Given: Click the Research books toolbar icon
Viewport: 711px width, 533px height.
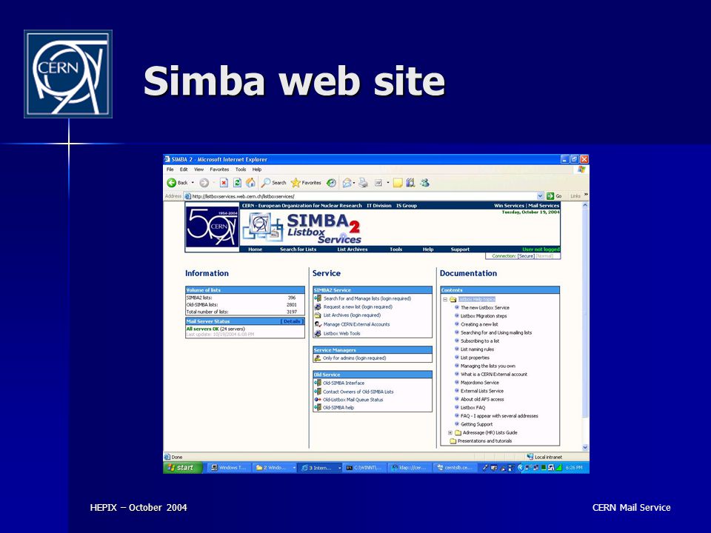Looking at the screenshot, I should click(x=410, y=183).
